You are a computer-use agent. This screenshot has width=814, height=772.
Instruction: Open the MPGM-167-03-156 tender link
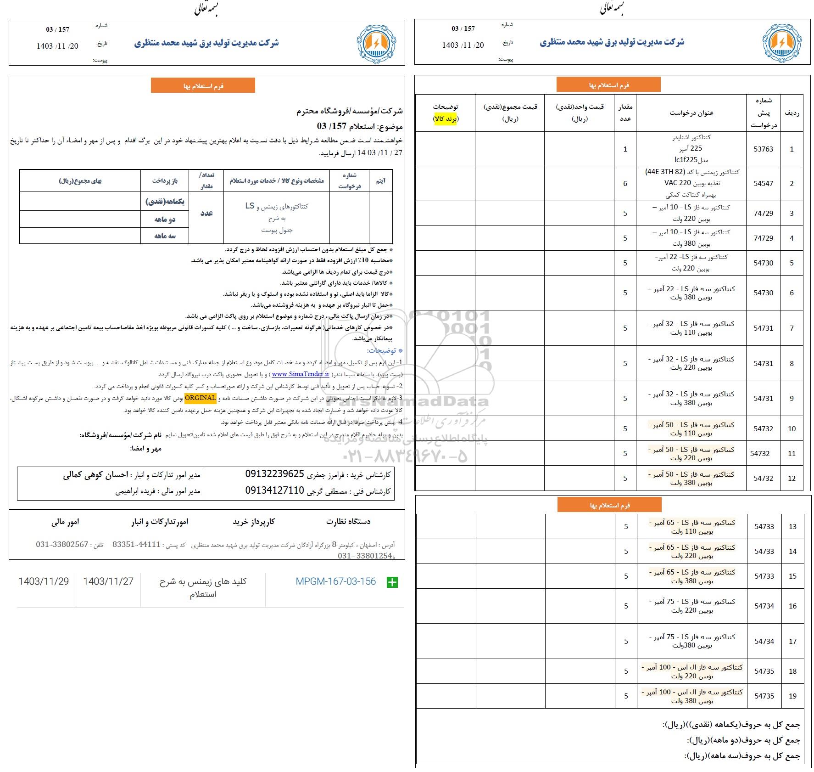coord(335,581)
